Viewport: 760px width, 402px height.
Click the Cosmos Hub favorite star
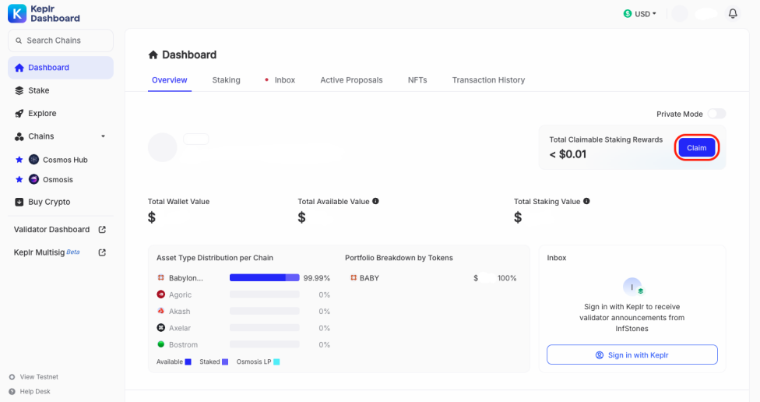pyautogui.click(x=19, y=160)
